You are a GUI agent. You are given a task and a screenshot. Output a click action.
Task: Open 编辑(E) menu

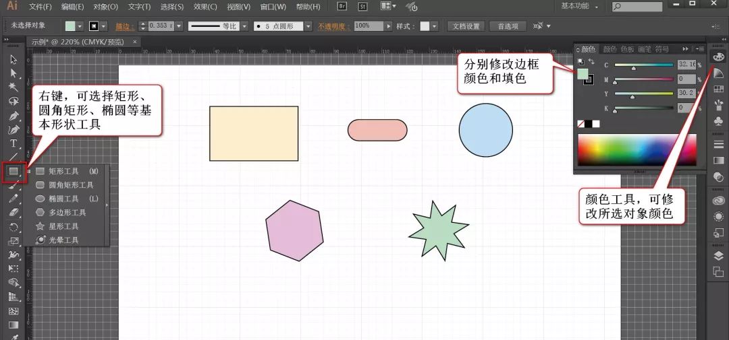pos(72,7)
